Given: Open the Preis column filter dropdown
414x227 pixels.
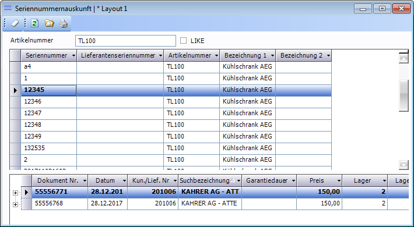Looking at the screenshot, I should coord(339,181).
